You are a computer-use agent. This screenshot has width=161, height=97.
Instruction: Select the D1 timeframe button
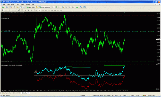click(x=55, y=10)
